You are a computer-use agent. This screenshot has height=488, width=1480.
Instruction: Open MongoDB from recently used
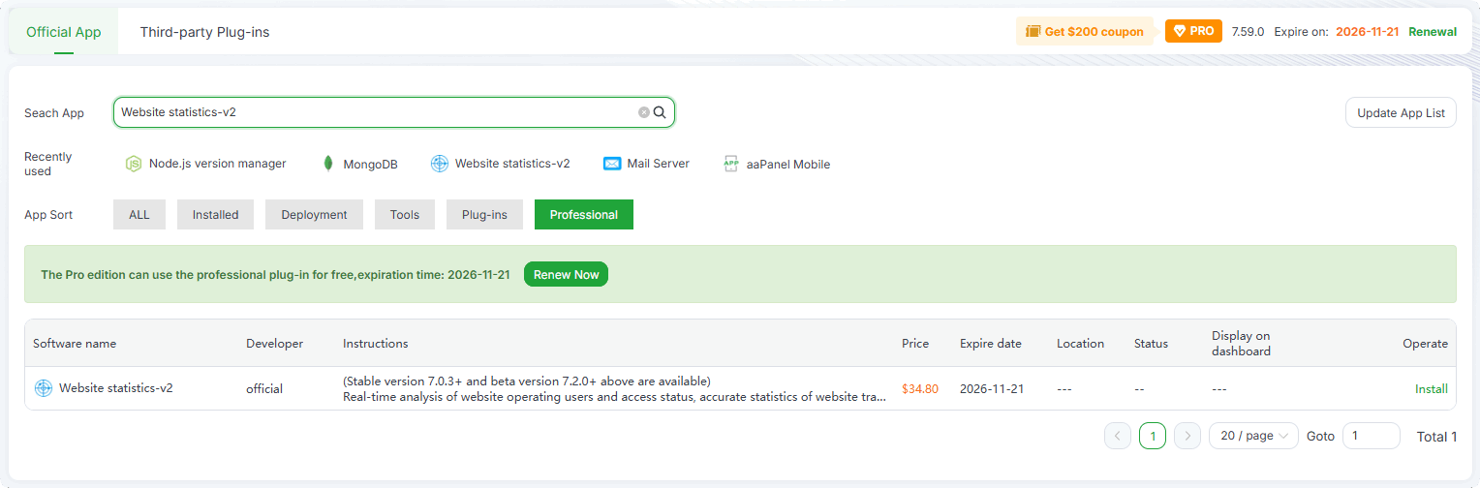click(x=359, y=164)
